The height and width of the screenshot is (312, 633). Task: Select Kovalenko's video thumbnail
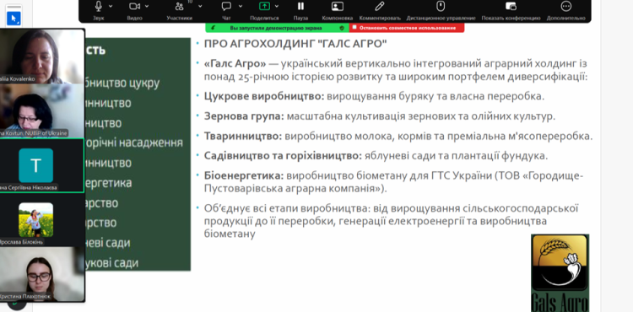[42, 56]
